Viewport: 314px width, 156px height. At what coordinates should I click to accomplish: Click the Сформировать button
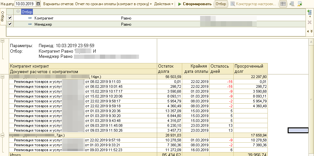point(195,4)
